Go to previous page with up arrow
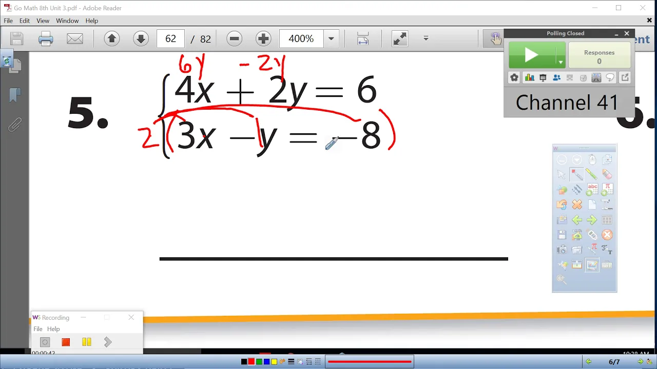657x369 pixels. pos(112,38)
